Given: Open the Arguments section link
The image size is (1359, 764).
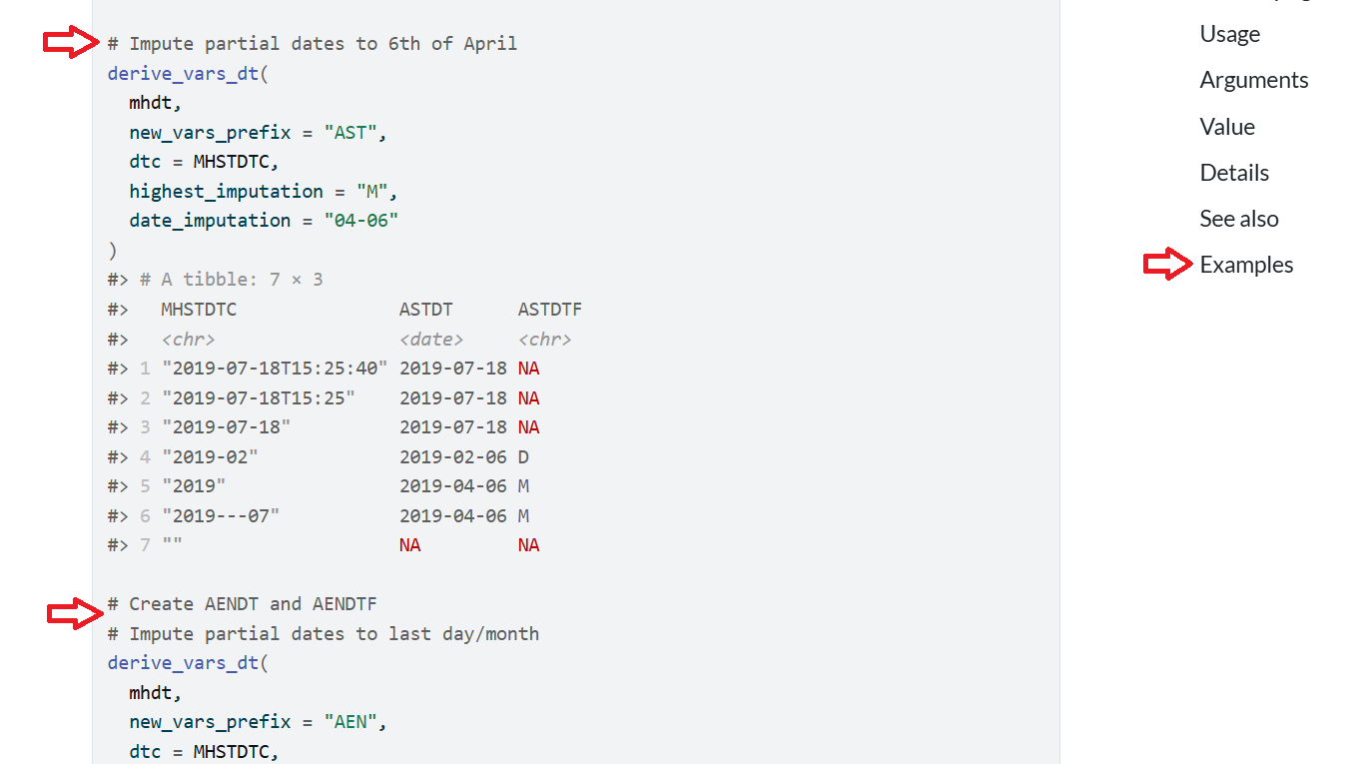Looking at the screenshot, I should coord(1253,80).
